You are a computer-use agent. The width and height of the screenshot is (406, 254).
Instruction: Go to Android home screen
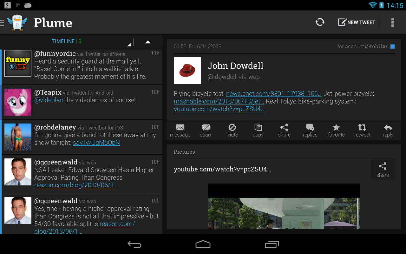pyautogui.click(x=203, y=244)
